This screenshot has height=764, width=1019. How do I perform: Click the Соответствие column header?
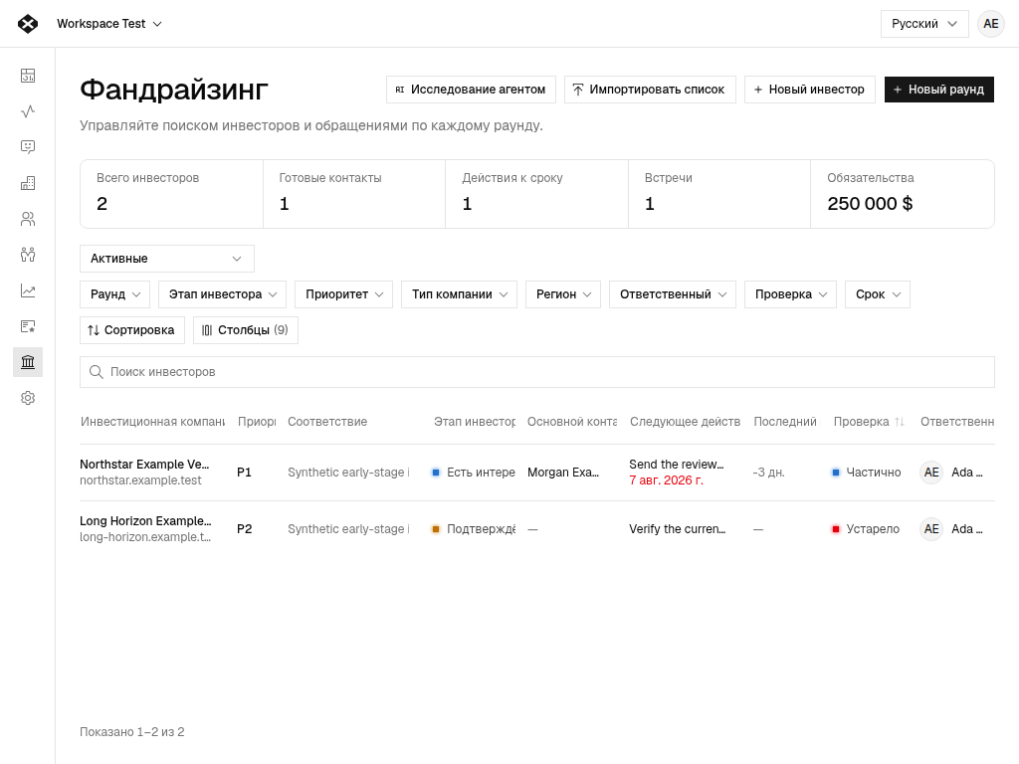click(327, 422)
